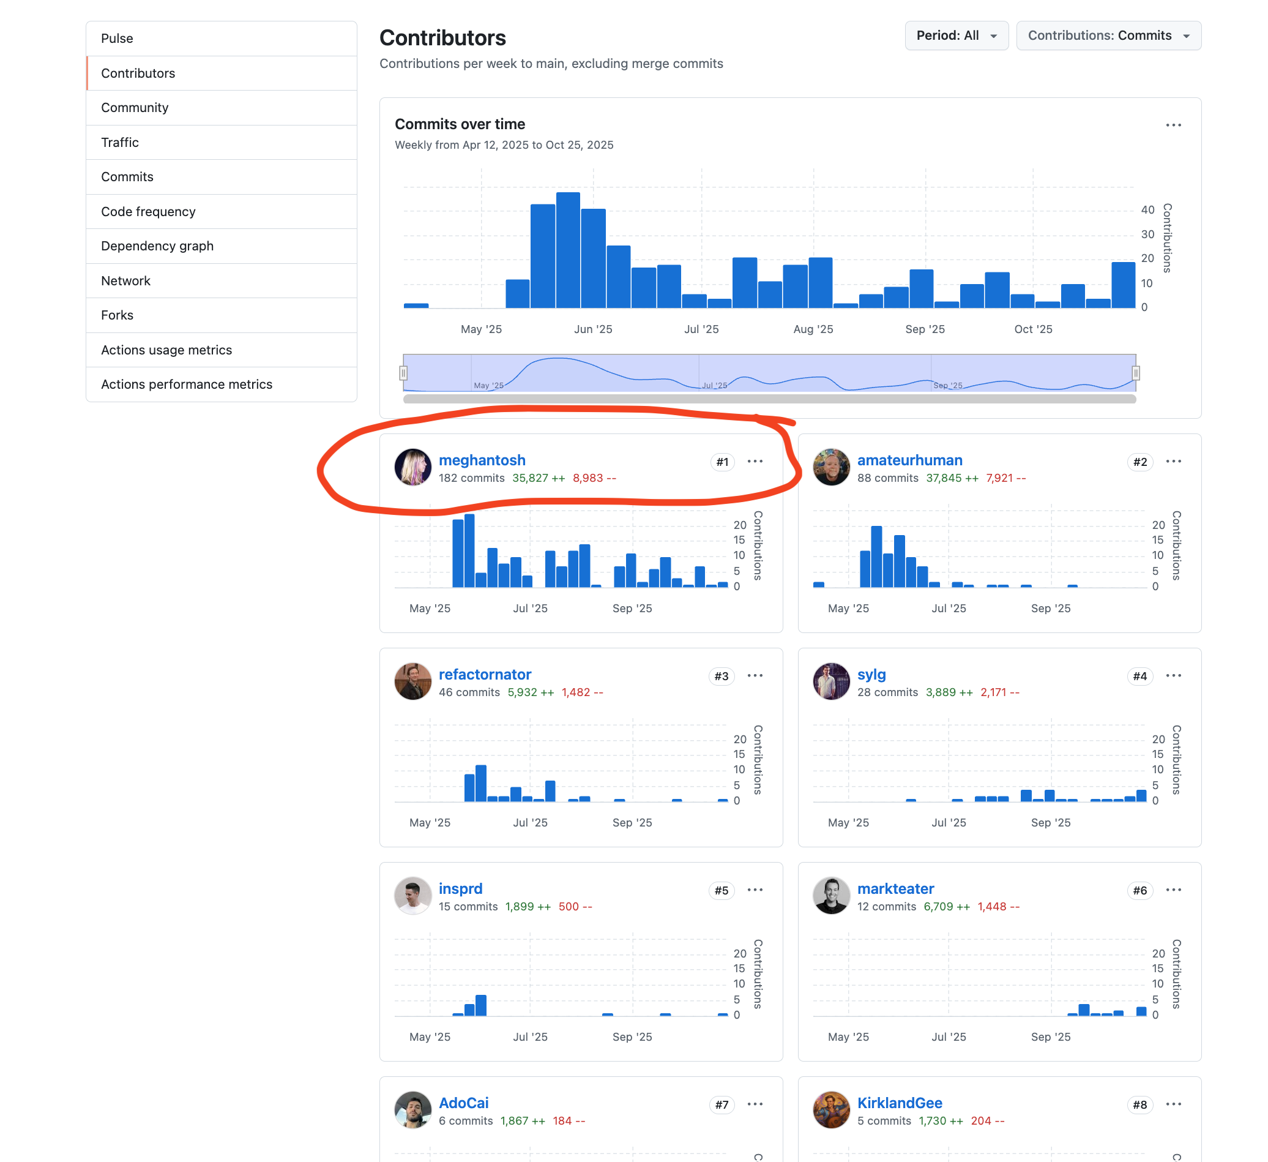The image size is (1268, 1162).
Task: Switch to the Code frequency tab
Action: tap(149, 212)
